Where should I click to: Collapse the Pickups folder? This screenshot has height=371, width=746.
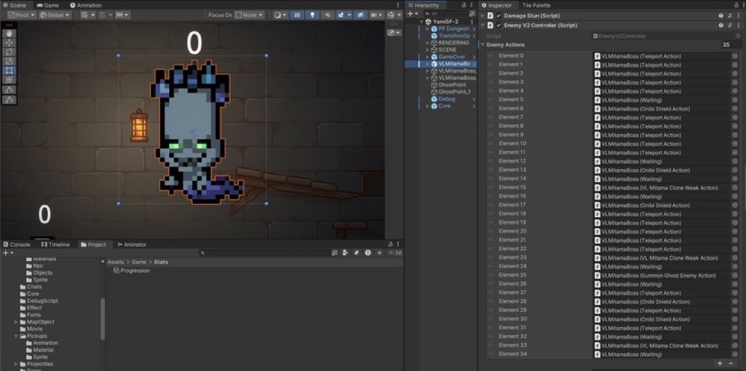17,336
